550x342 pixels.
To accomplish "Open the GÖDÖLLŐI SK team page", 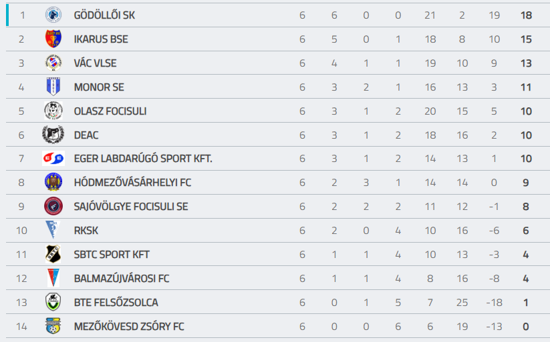I will 104,15.
